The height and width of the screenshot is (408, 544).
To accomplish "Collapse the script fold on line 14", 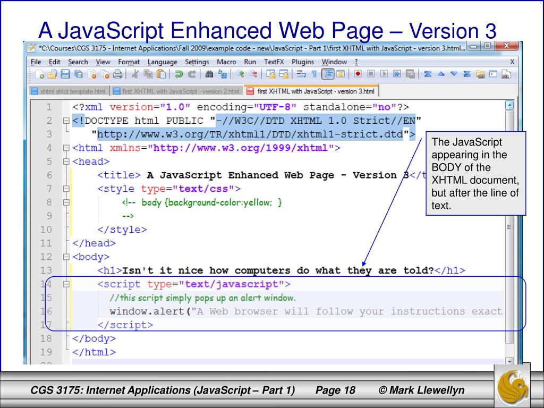I will pos(66,285).
